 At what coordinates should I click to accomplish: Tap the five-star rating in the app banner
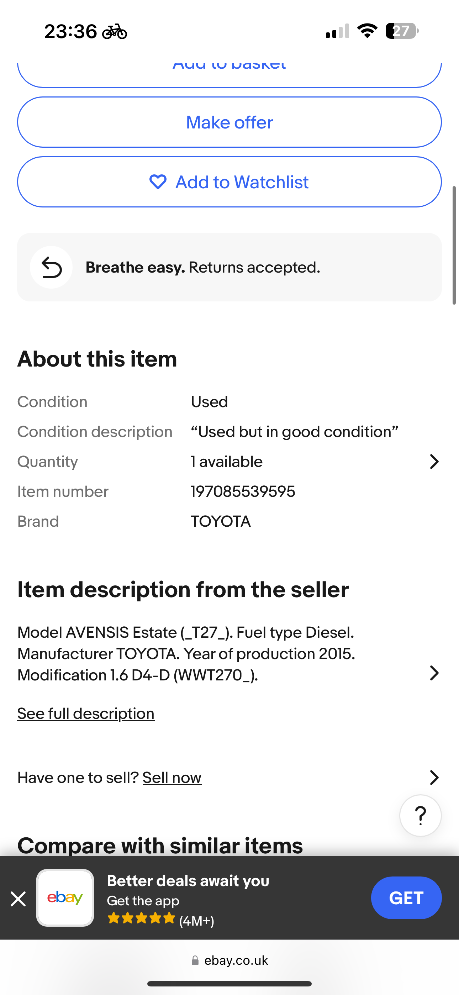[141, 918]
